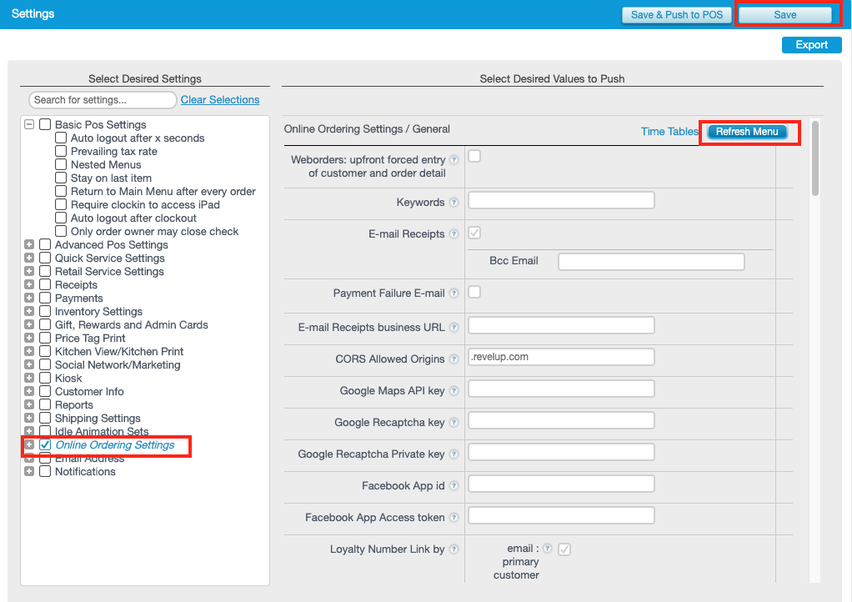Click the Save button
852x602 pixels.
[786, 14]
